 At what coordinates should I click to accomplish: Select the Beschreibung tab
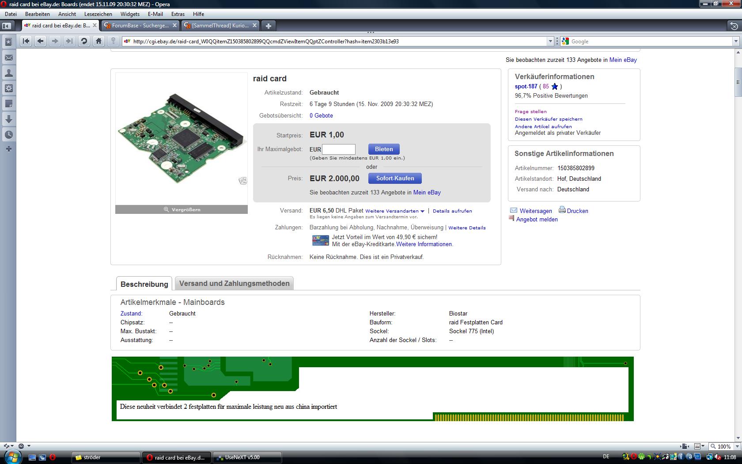(x=144, y=284)
